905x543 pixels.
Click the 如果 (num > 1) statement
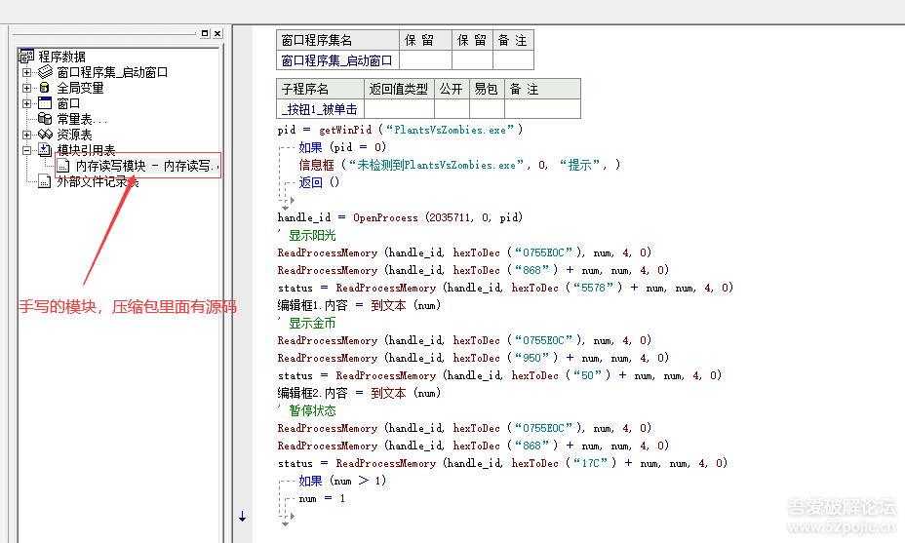(x=342, y=481)
